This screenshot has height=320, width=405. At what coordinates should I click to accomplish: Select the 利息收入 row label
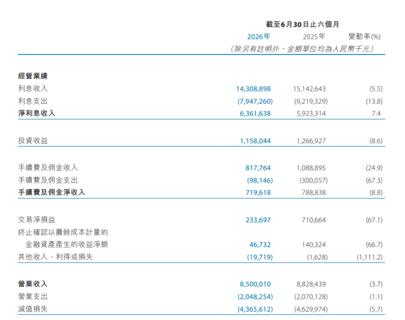coord(33,88)
